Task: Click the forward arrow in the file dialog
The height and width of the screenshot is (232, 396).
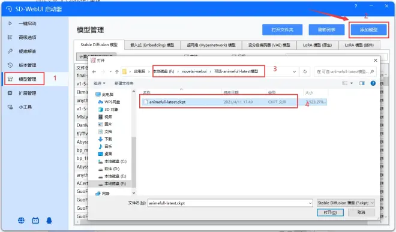Action: 103,72
